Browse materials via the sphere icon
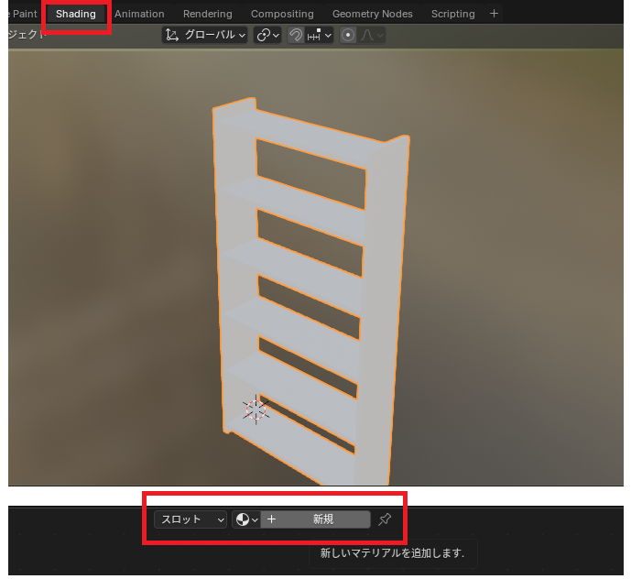 click(x=245, y=519)
